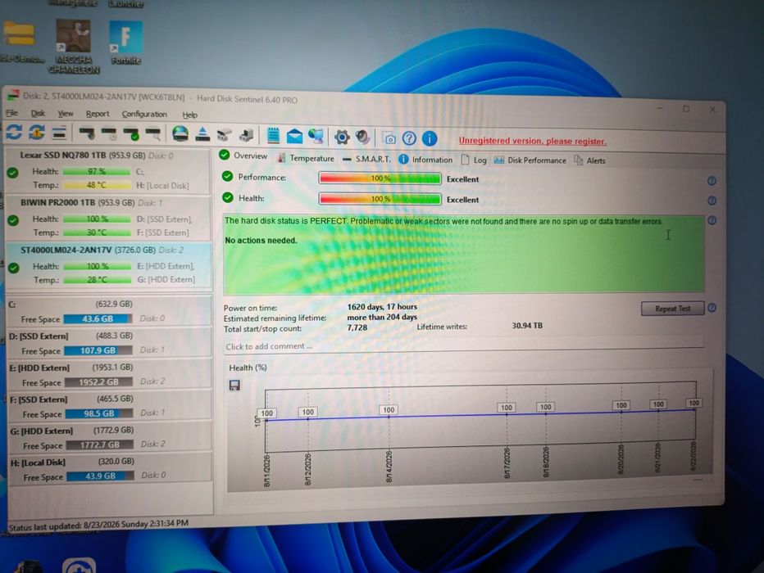Image resolution: width=764 pixels, height=573 pixels.
Task: Select the E: [HDD Extern] partition
Action: point(110,375)
